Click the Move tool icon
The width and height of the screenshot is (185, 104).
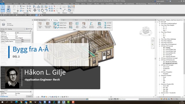[35, 10]
